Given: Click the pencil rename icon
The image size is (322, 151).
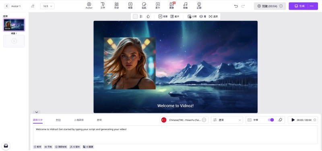Looking at the screenshot, I should pyautogui.click(x=33, y=6).
